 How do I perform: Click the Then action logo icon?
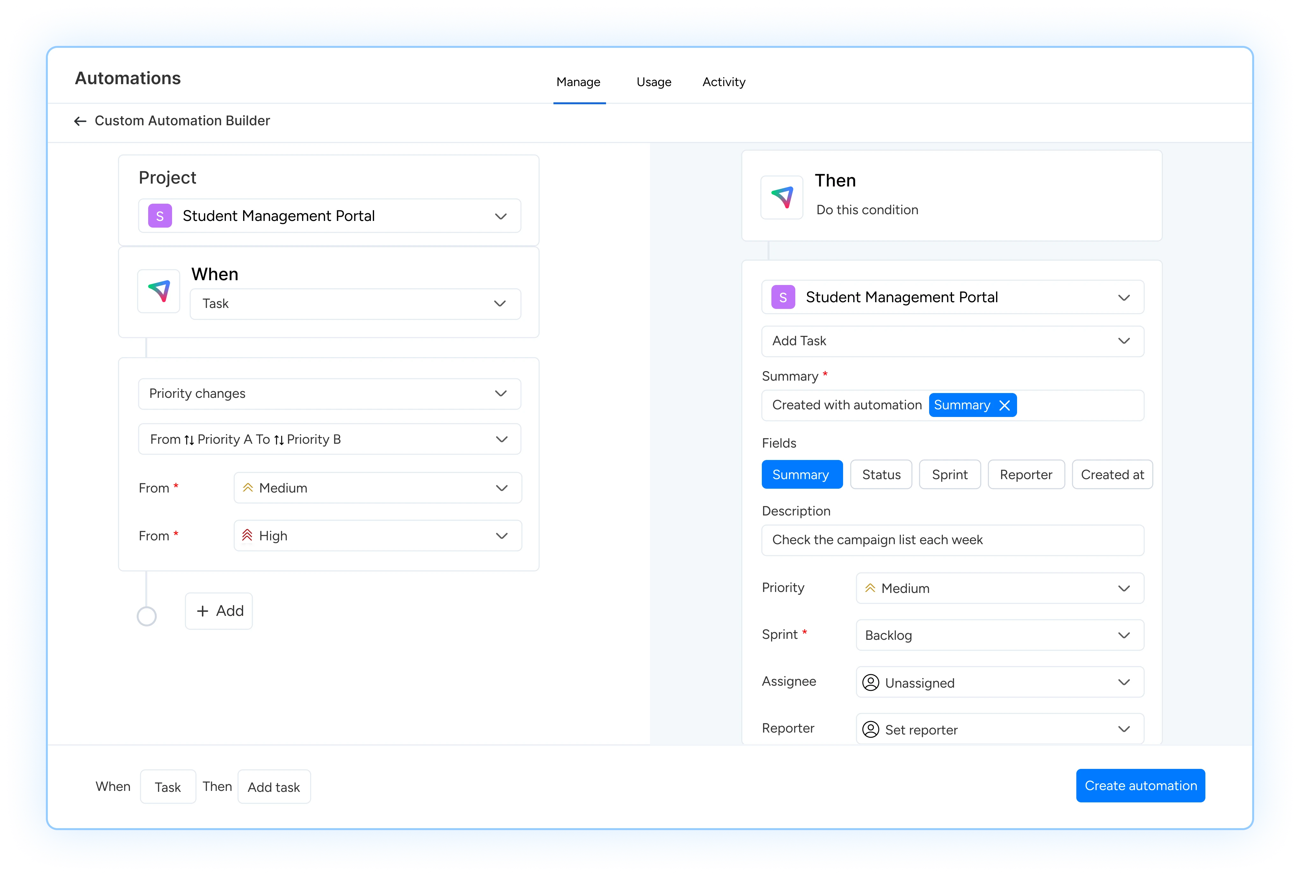pos(782,197)
